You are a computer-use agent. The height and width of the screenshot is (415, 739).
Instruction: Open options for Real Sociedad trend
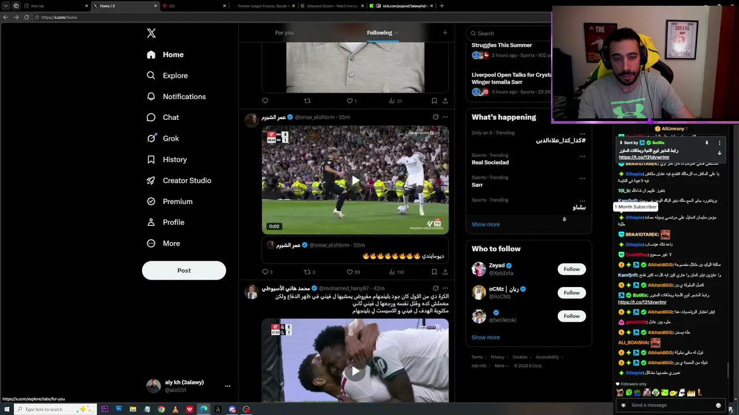(x=582, y=156)
